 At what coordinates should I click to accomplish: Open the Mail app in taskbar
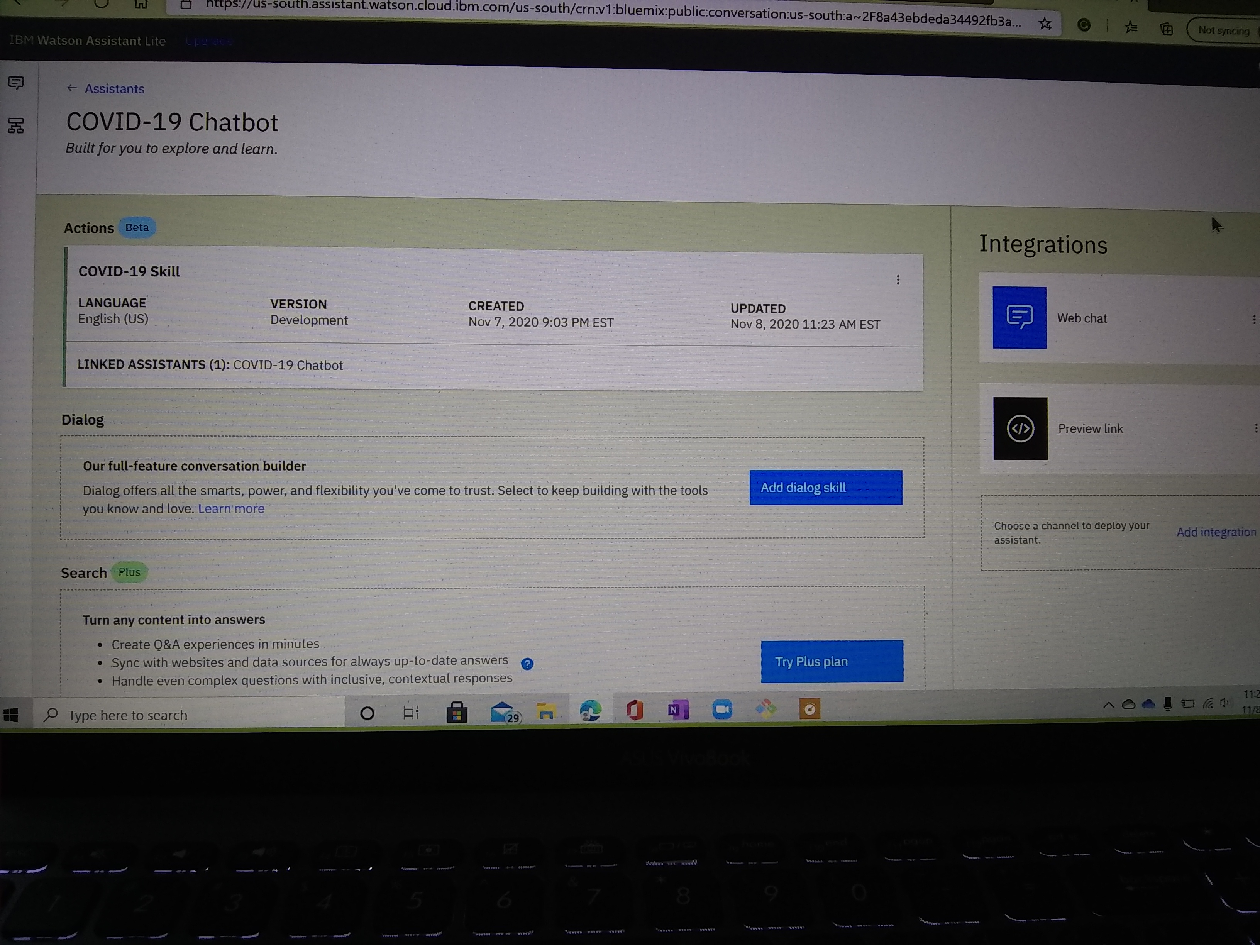point(502,711)
